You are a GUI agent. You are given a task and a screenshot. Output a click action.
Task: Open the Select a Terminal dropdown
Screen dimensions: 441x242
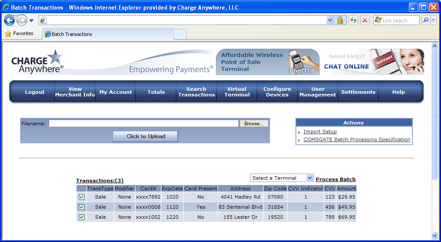(x=282, y=178)
